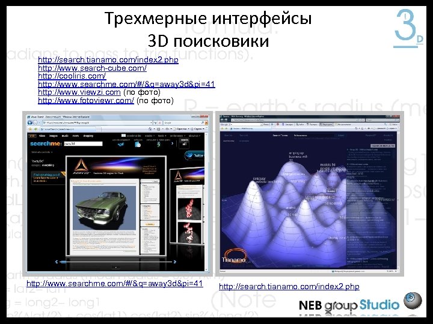Click the back/forward arrows in the Tianamo browser
This screenshot has width=433, height=324.
tap(226, 120)
